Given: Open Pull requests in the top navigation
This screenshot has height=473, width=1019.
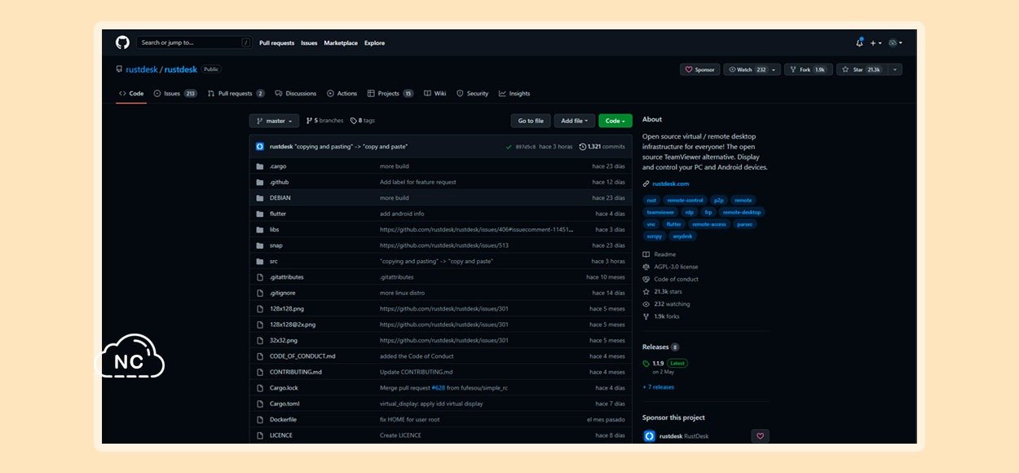Looking at the screenshot, I should 276,43.
